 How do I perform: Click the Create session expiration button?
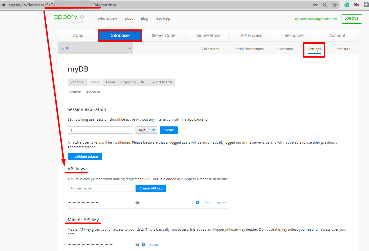point(169,130)
